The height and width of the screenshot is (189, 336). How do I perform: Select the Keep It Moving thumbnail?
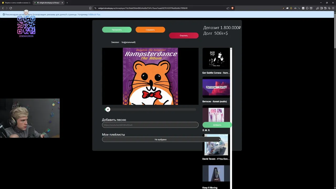[x=216, y=173]
